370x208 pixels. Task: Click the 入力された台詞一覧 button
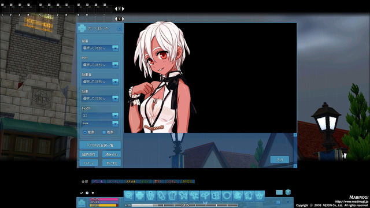(100, 145)
